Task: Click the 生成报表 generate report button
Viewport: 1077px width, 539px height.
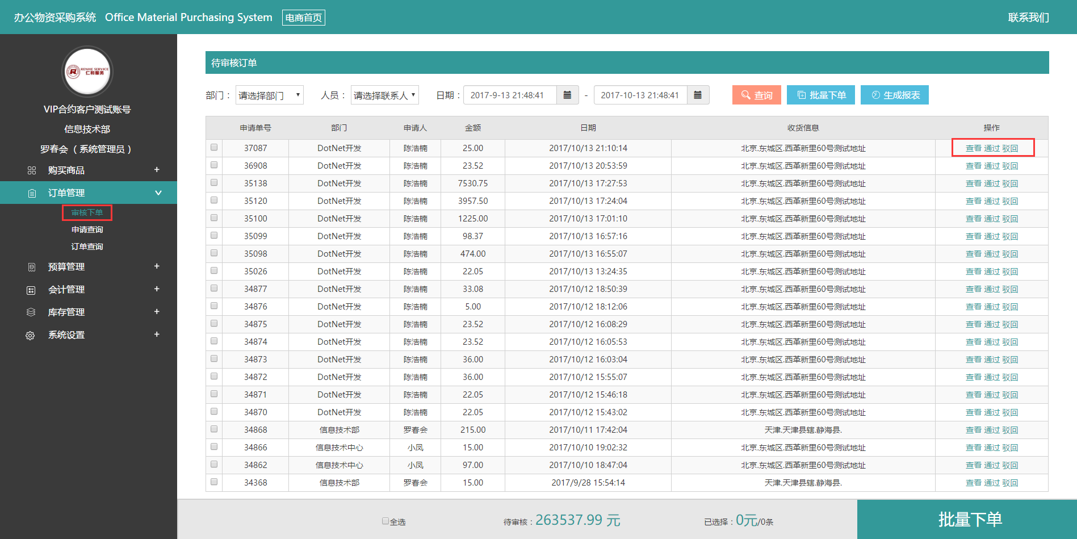Action: tap(894, 95)
